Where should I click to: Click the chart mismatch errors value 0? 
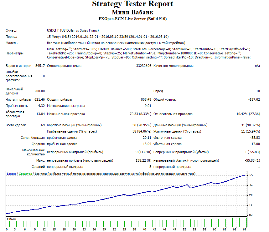(44, 76)
